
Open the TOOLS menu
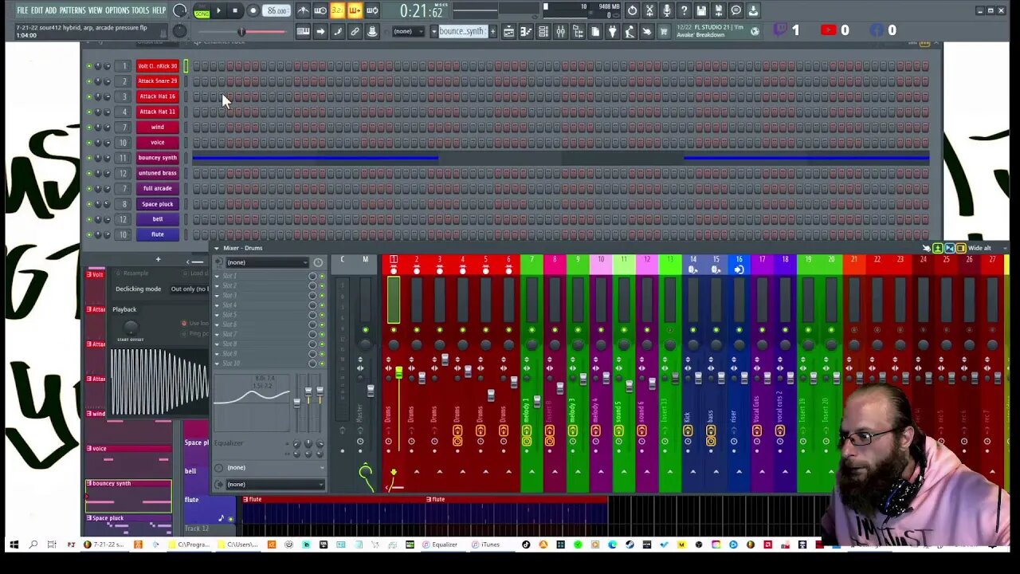[x=140, y=10]
